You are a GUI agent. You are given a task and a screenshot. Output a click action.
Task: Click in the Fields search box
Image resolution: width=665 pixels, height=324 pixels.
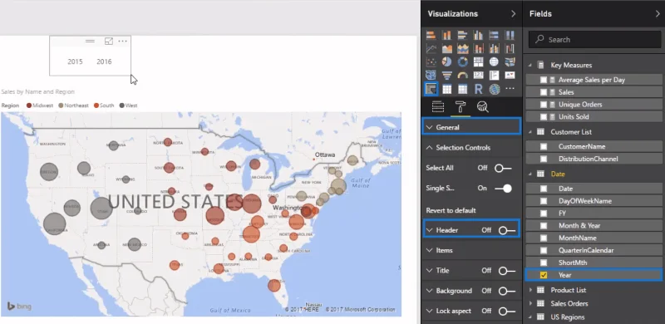(594, 39)
